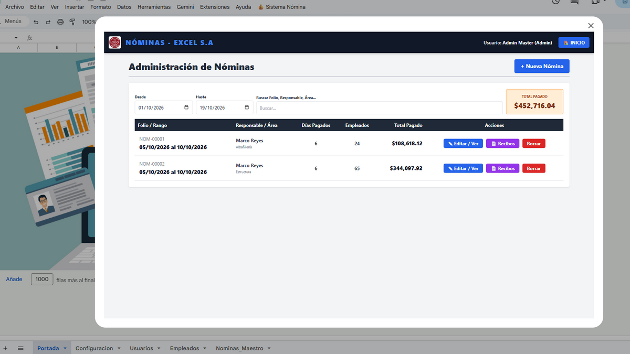Select the NOM-00001 folio text

[x=152, y=139]
